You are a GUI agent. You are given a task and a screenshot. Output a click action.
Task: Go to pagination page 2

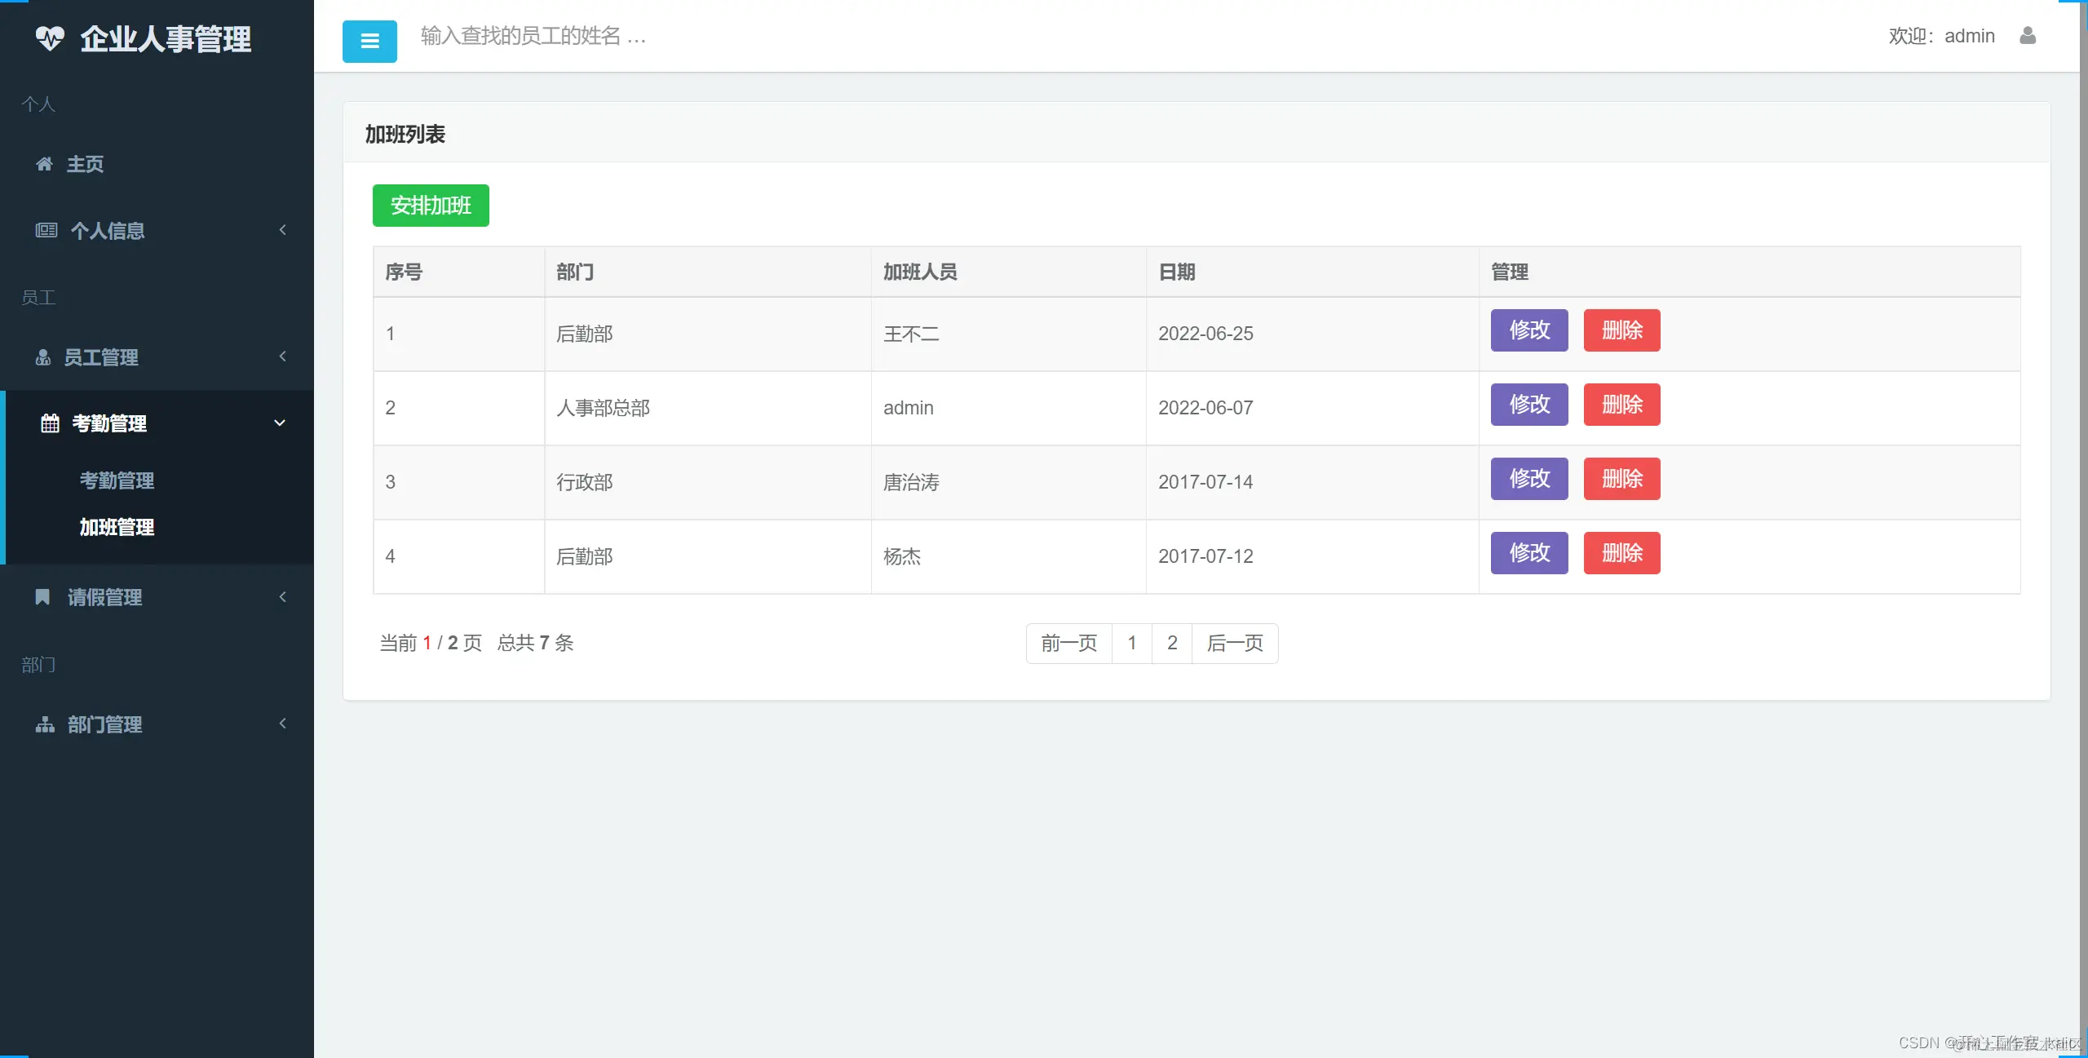pyautogui.click(x=1172, y=644)
